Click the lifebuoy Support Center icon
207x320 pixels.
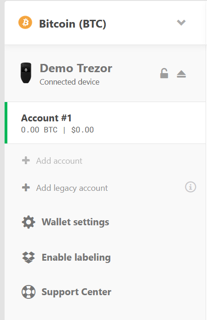pyautogui.click(x=29, y=292)
